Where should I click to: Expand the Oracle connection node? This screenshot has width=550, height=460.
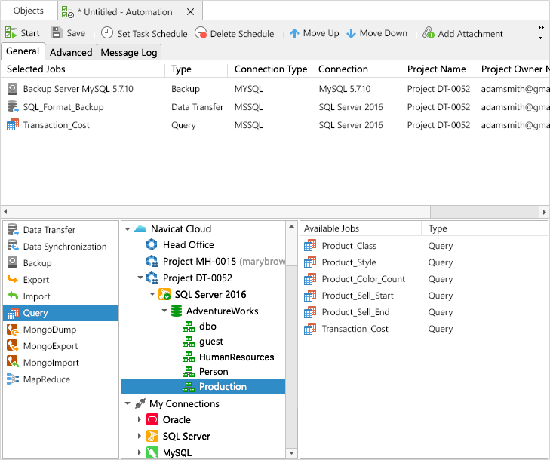tap(140, 419)
